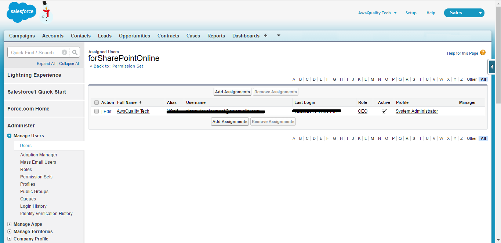501x243 pixels.
Task: Open Force.com Home in sidebar
Action: (x=28, y=109)
